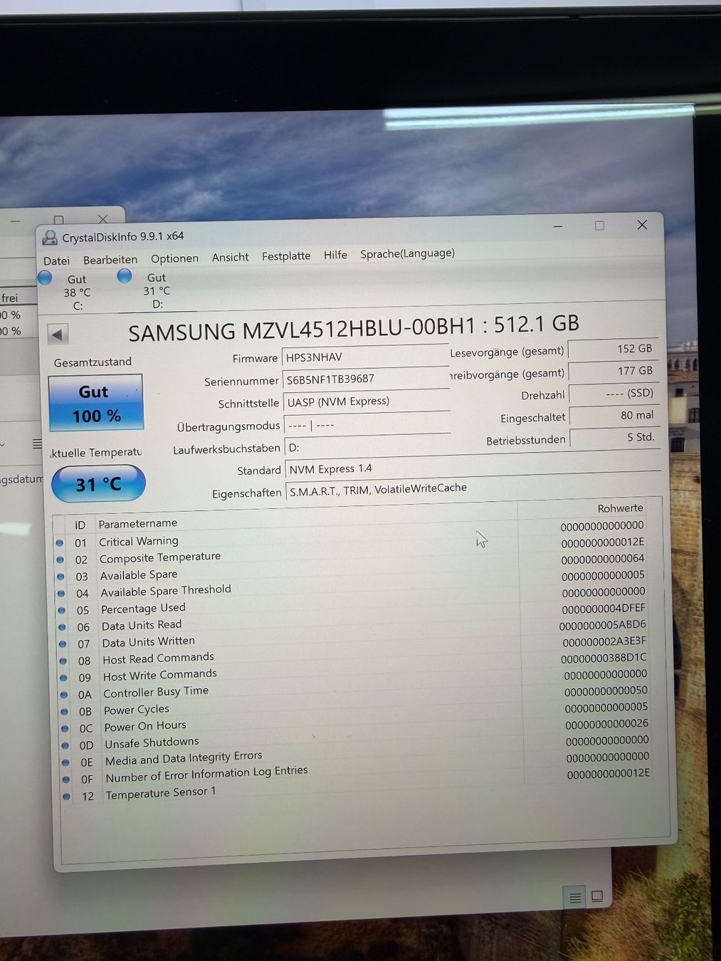Image resolution: width=721 pixels, height=961 pixels.
Task: Click the Laufwerksbuchstaben field D:
Action: click(x=367, y=447)
